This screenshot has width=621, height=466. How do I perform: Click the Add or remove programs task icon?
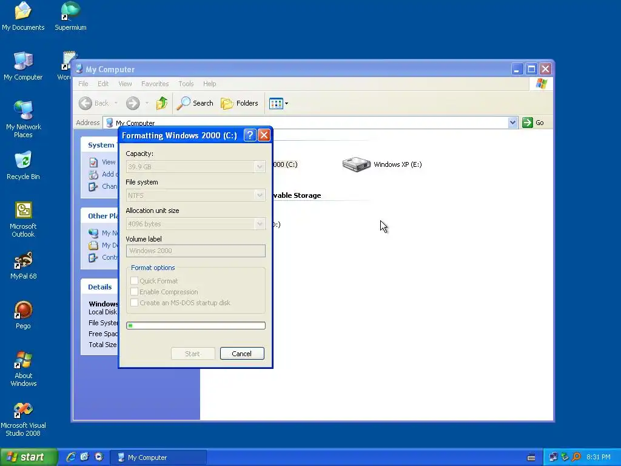pos(93,174)
